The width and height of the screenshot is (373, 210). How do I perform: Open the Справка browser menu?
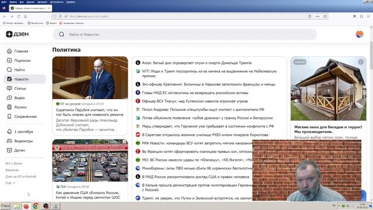[71, 2]
